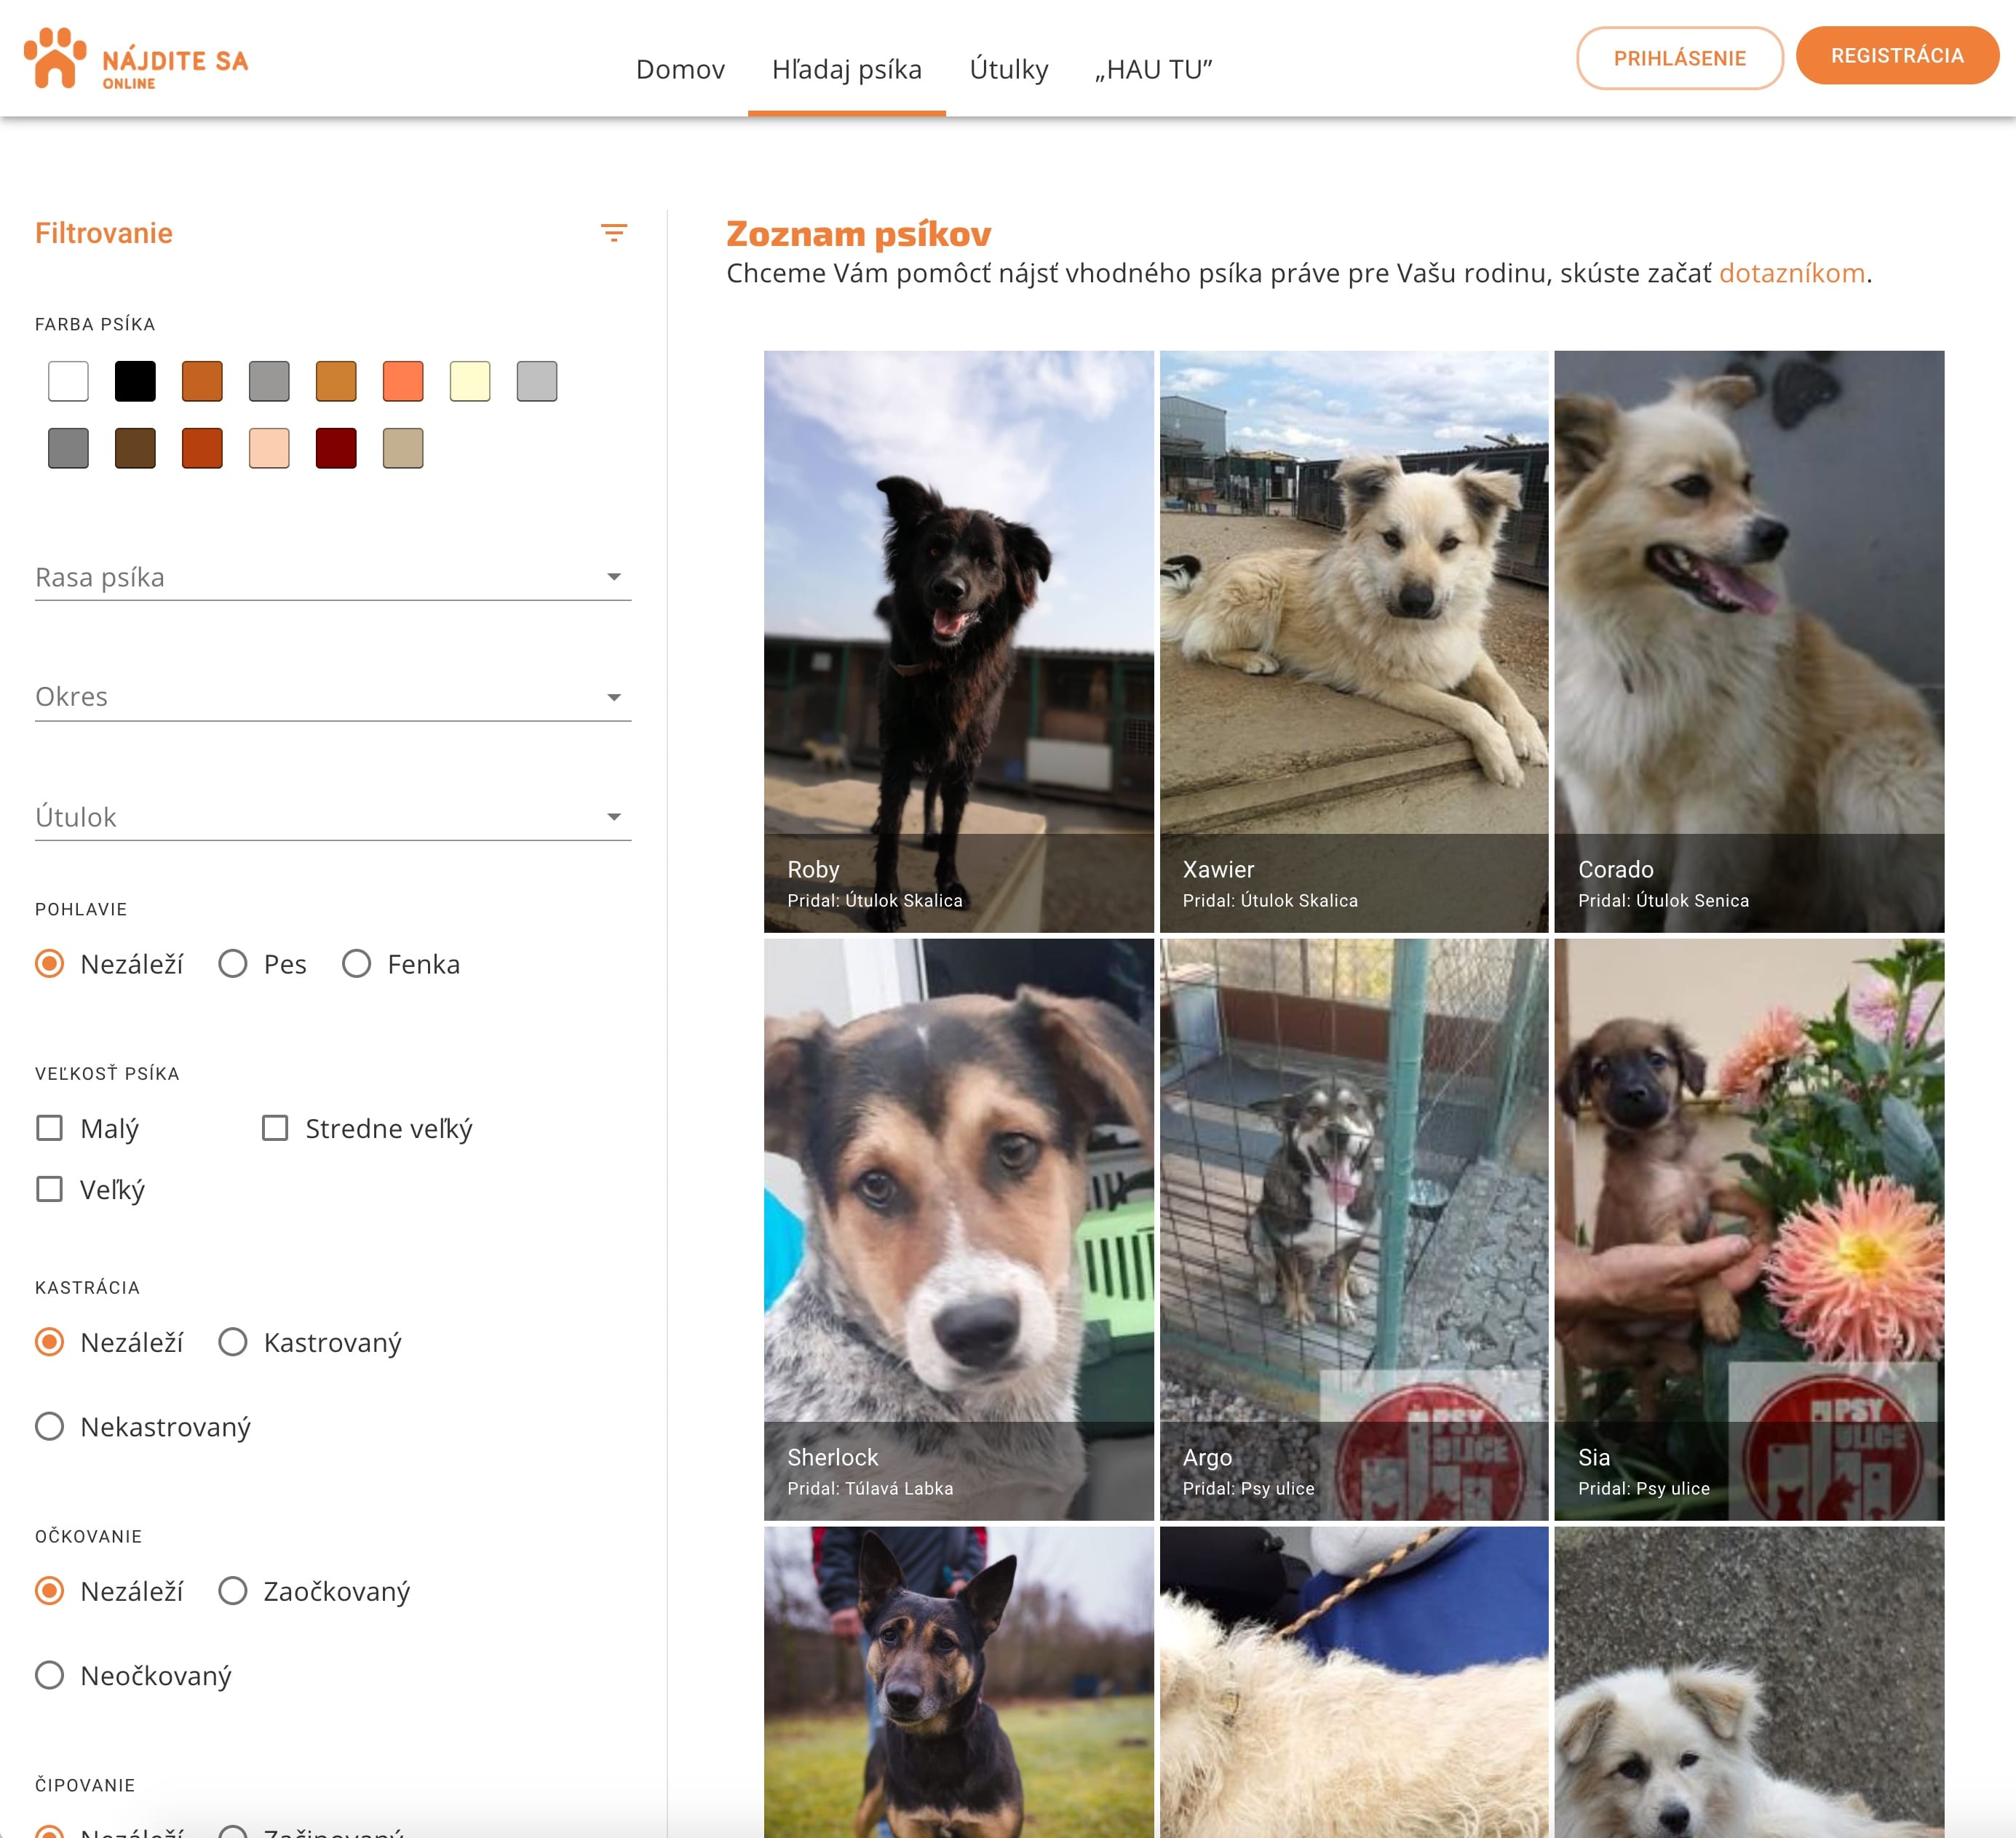The image size is (2016, 1838).
Task: Click the Prihlásenie button
Action: click(x=1680, y=58)
